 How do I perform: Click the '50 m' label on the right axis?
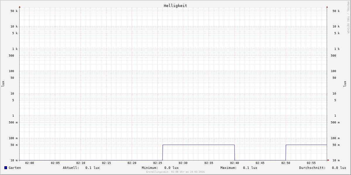pos(336,145)
